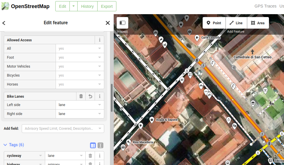Select the traffic signal node on orange road
Image resolution: width=284 pixels, height=165 pixels.
click(197, 60)
